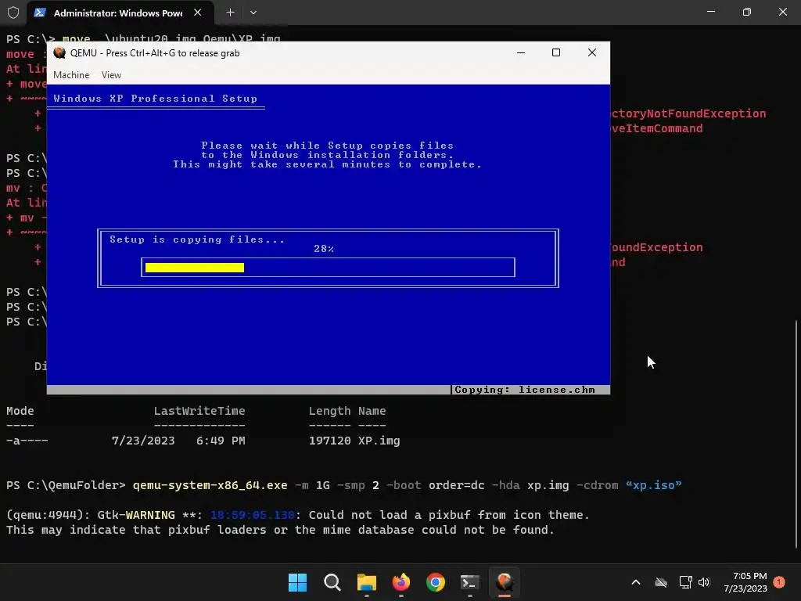Open Windows Search from the taskbar
Viewport: 801px width, 601px height.
click(x=332, y=582)
